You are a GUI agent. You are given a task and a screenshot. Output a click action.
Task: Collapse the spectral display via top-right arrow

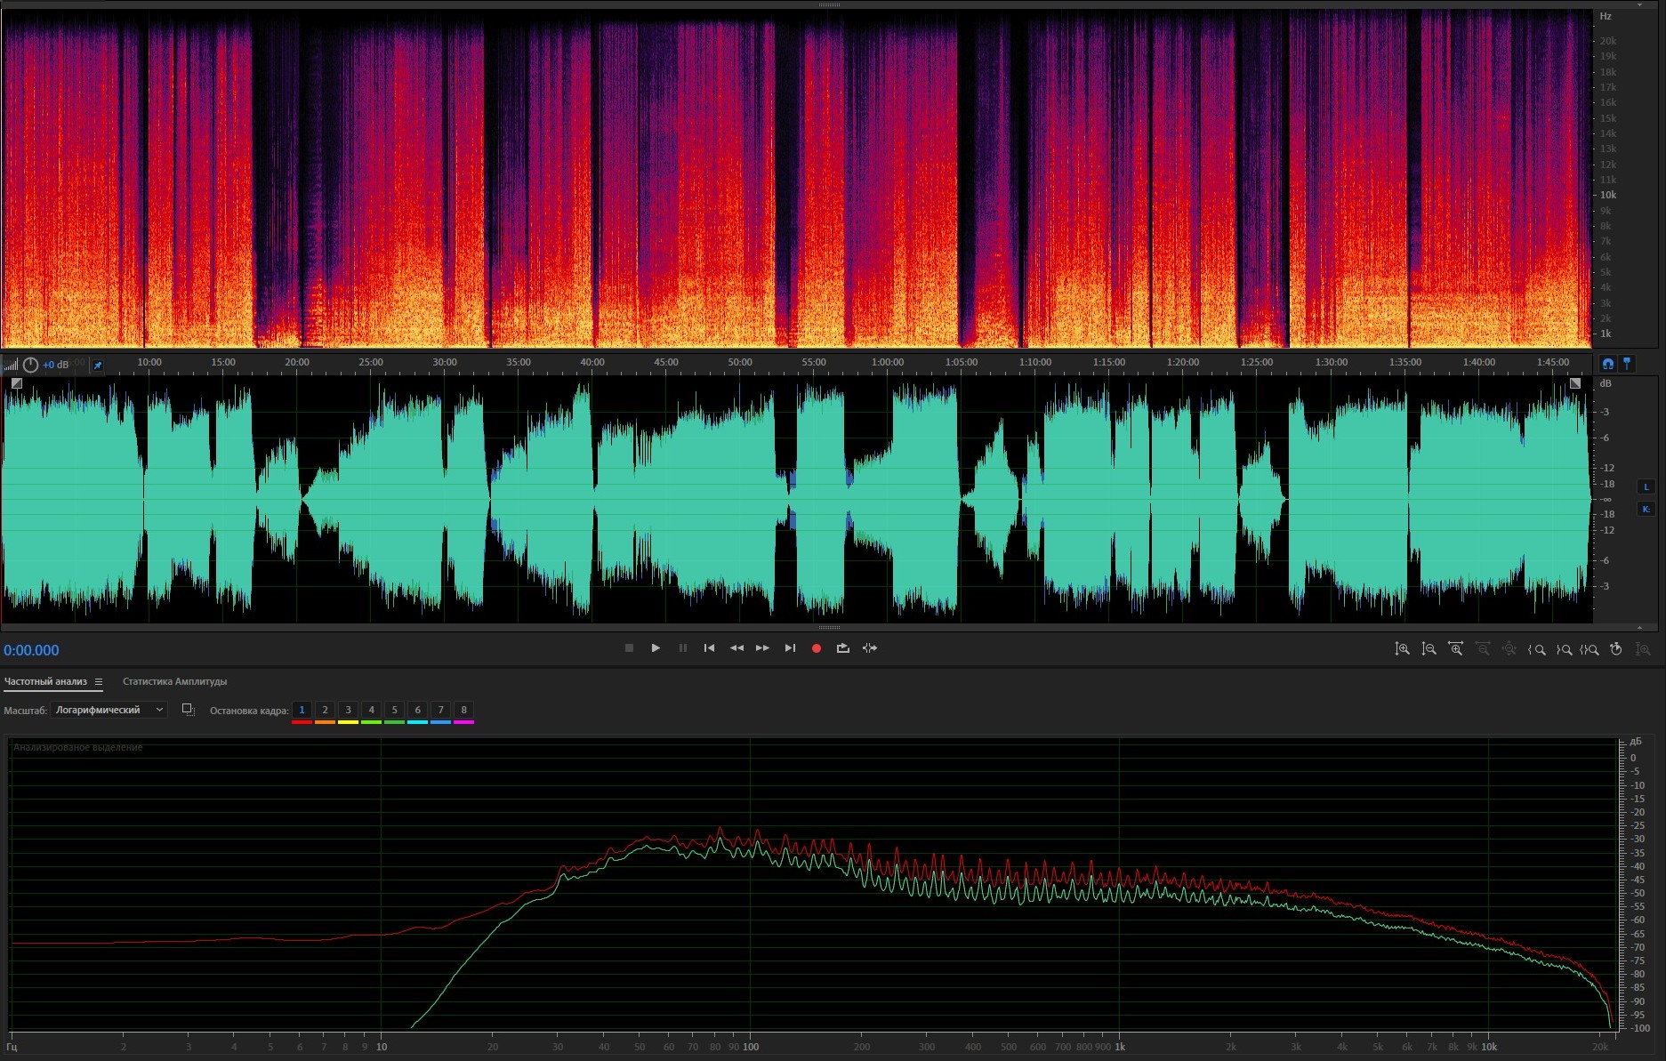coord(1639,4)
